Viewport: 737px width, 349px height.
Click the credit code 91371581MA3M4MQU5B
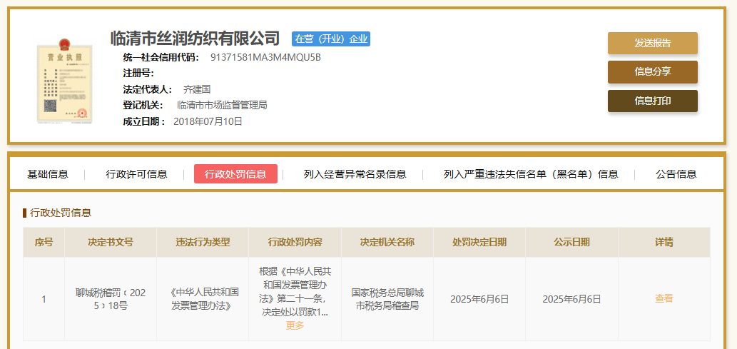click(x=265, y=57)
